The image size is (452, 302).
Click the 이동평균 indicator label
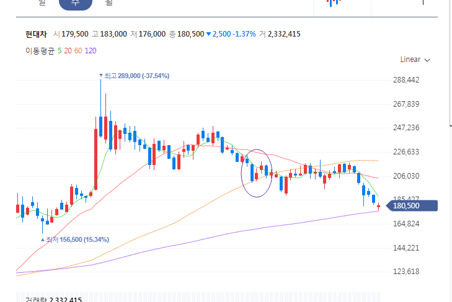40,51
